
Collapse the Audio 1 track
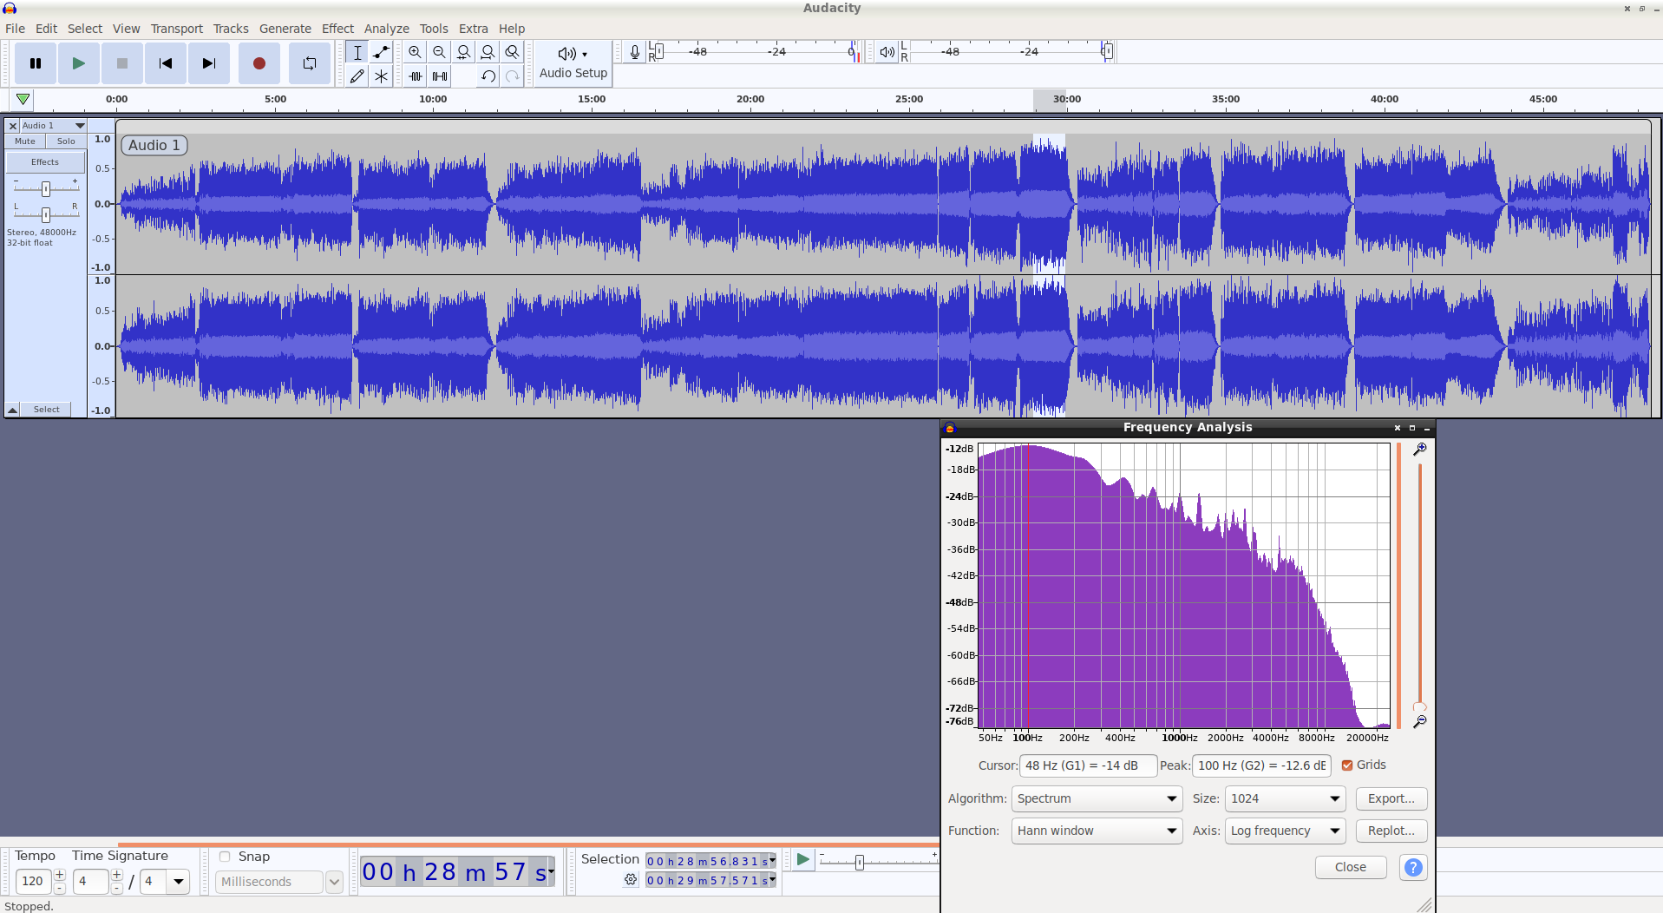(13, 410)
